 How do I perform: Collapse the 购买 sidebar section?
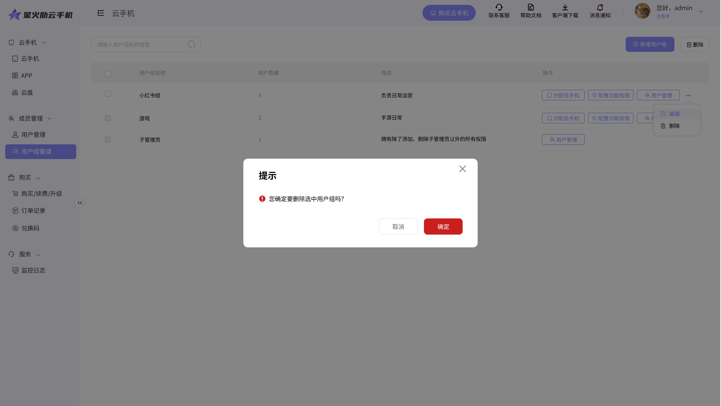pyautogui.click(x=38, y=178)
